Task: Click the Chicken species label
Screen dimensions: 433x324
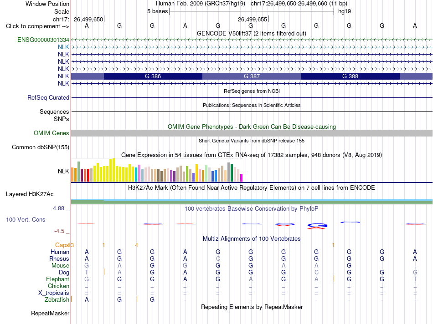Action: pyautogui.click(x=58, y=286)
